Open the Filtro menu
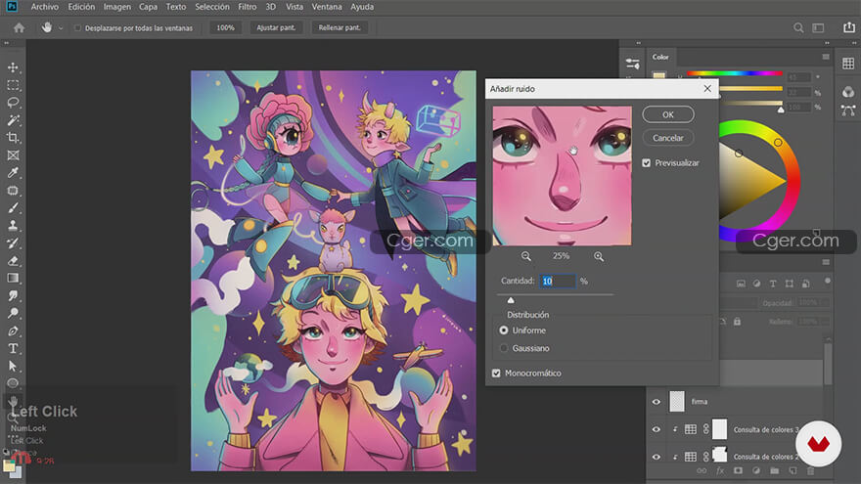This screenshot has width=861, height=484. 248,7
